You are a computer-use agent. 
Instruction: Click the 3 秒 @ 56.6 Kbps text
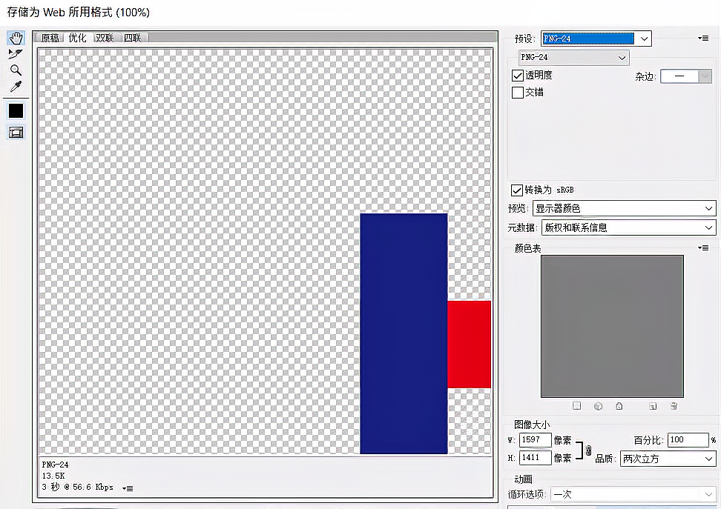point(77,487)
